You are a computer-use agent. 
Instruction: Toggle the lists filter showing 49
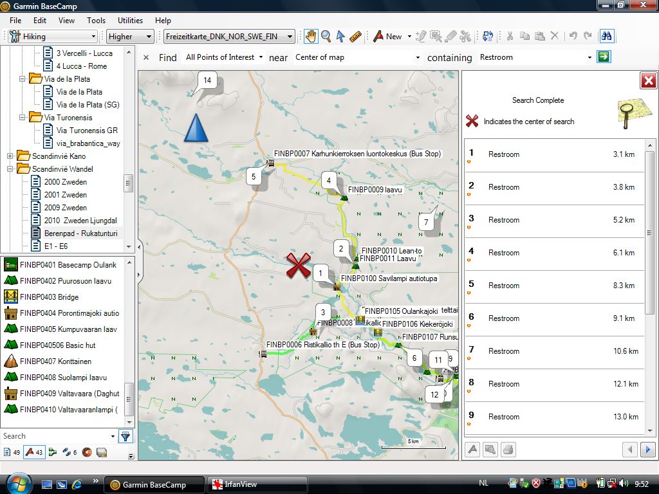point(12,452)
